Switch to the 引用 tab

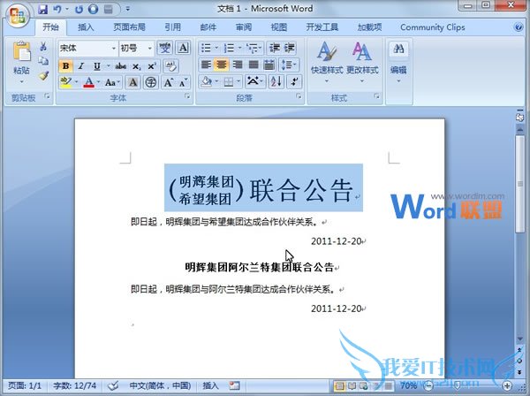[172, 27]
